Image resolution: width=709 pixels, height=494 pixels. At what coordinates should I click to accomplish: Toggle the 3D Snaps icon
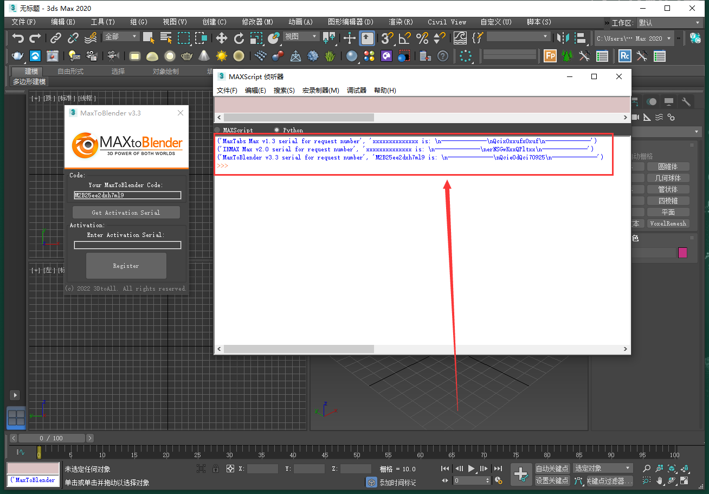click(387, 38)
